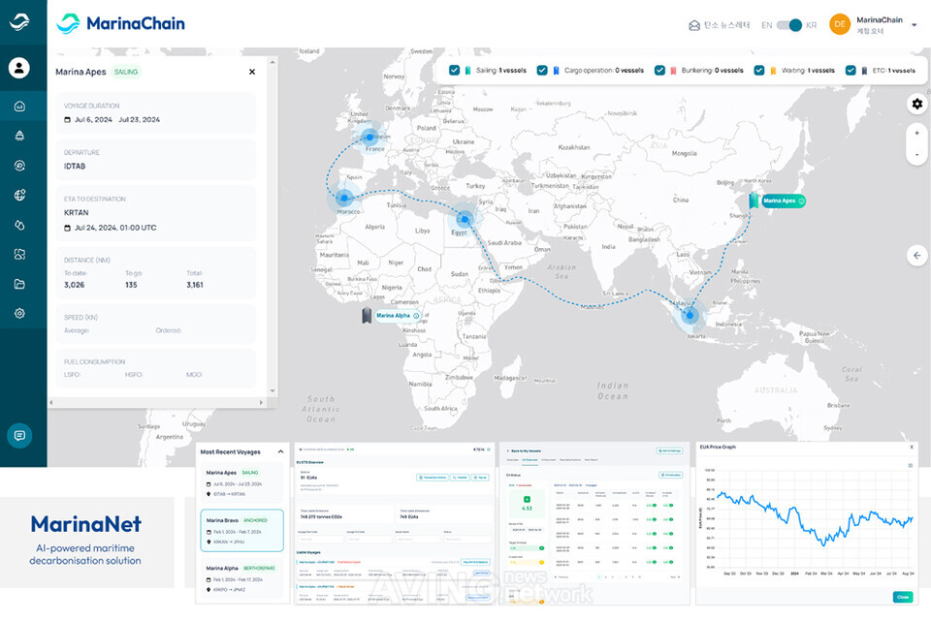Image resolution: width=931 pixels, height=620 pixels.
Task: Collapse the Most Recent Voyages panel
Action: (x=280, y=452)
